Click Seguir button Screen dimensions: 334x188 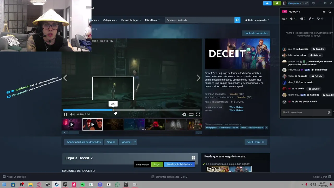click(111, 142)
